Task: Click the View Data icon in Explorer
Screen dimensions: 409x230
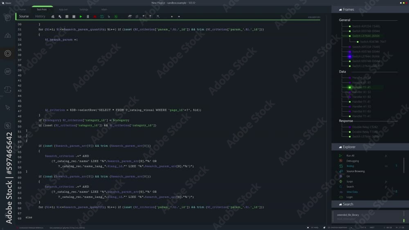Action: (341, 192)
